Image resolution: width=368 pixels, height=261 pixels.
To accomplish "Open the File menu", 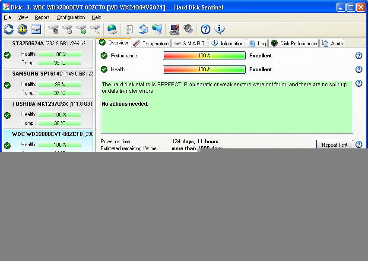I will pos(7,17).
